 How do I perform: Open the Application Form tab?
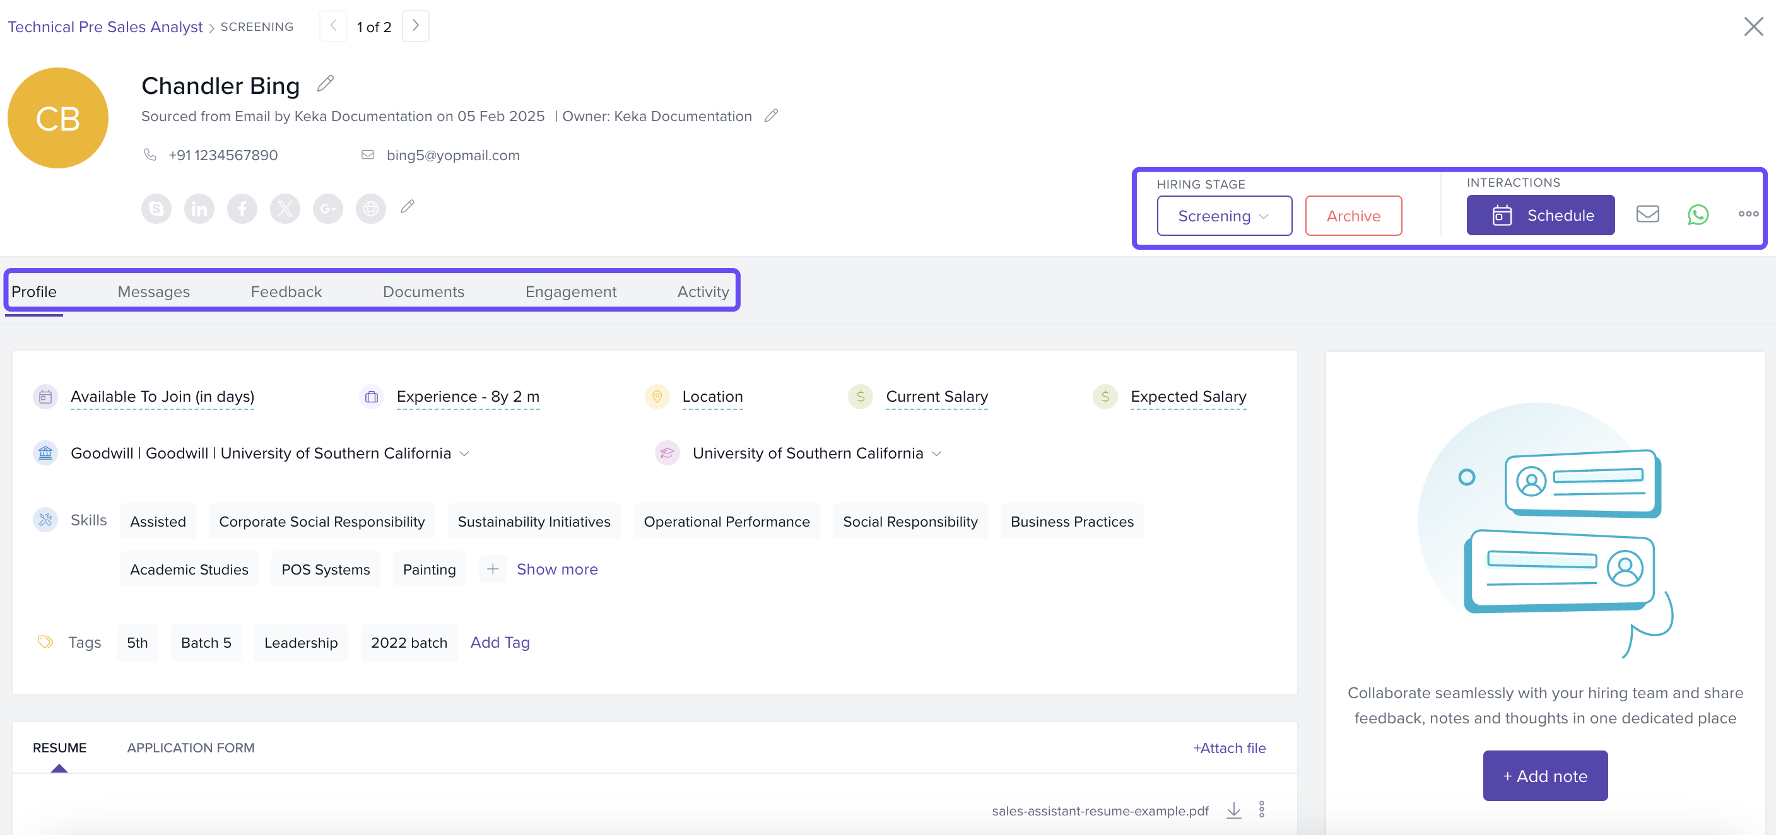tap(191, 747)
